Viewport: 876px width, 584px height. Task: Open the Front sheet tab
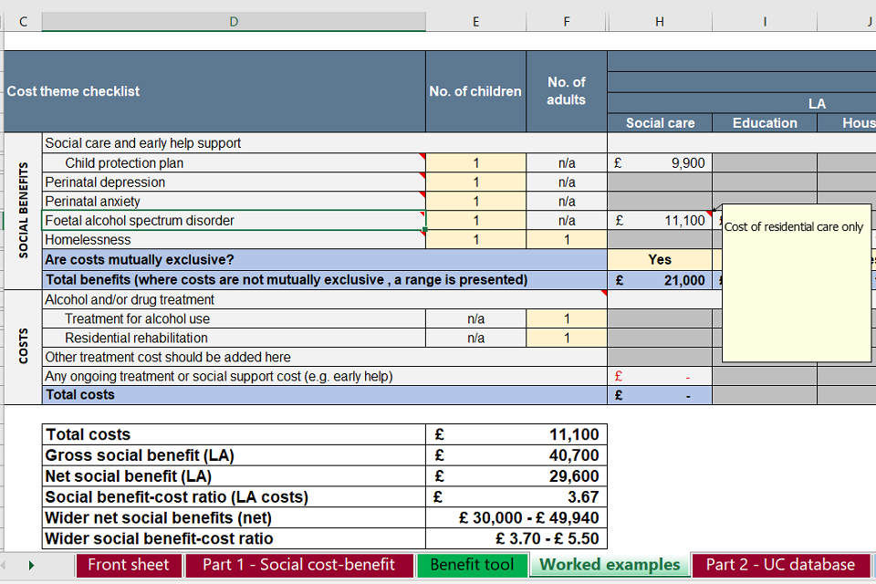pyautogui.click(x=129, y=565)
